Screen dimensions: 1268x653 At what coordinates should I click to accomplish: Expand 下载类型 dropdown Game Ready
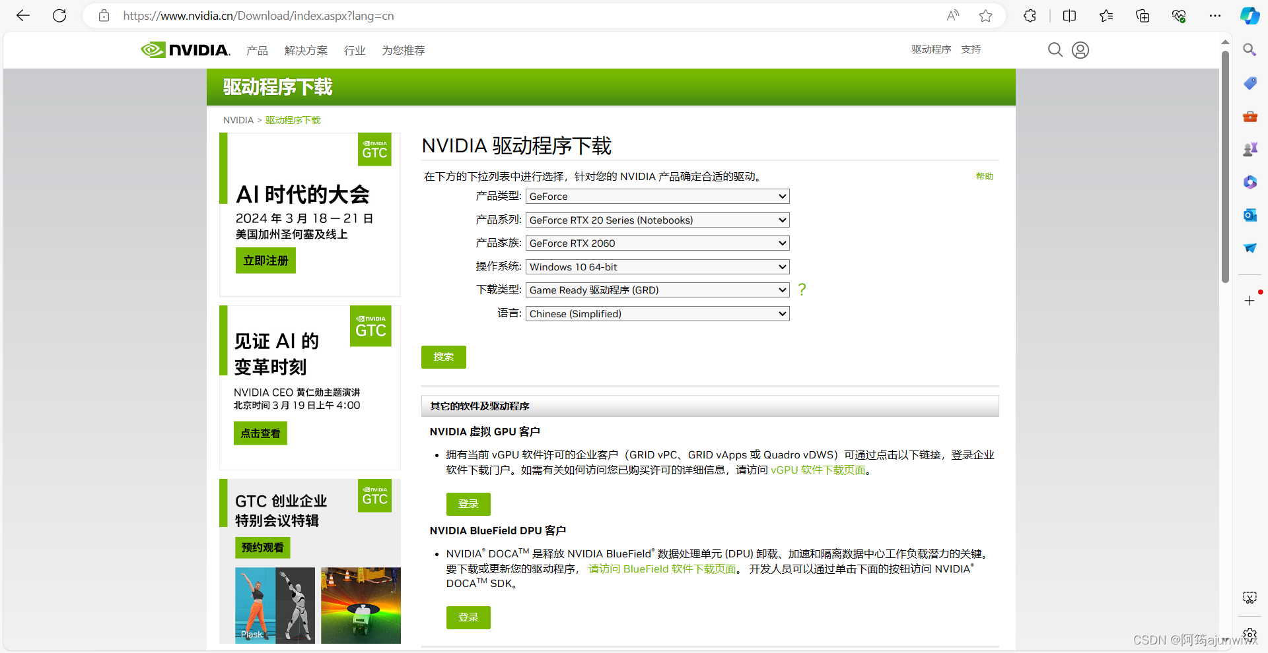pos(658,290)
